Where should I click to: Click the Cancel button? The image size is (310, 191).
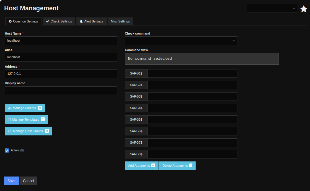point(28,181)
